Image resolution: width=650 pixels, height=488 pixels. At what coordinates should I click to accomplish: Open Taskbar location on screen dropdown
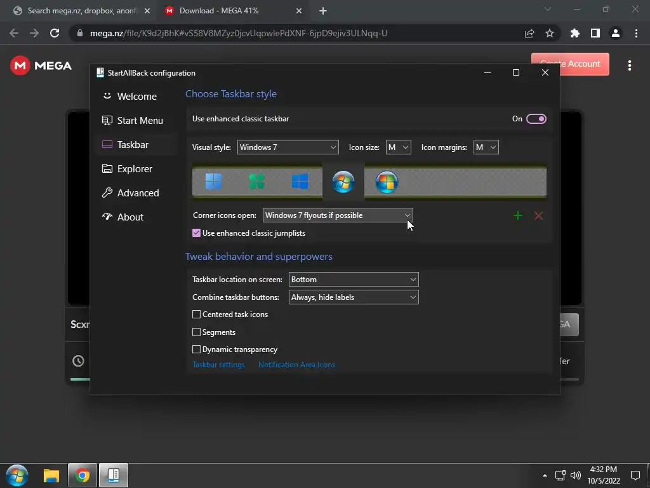point(354,280)
